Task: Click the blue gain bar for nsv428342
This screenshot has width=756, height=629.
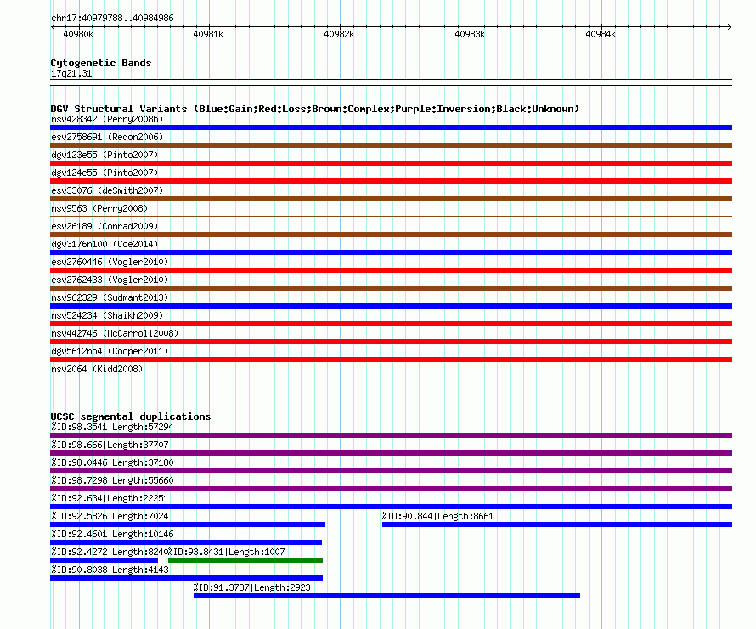Action: pos(391,127)
